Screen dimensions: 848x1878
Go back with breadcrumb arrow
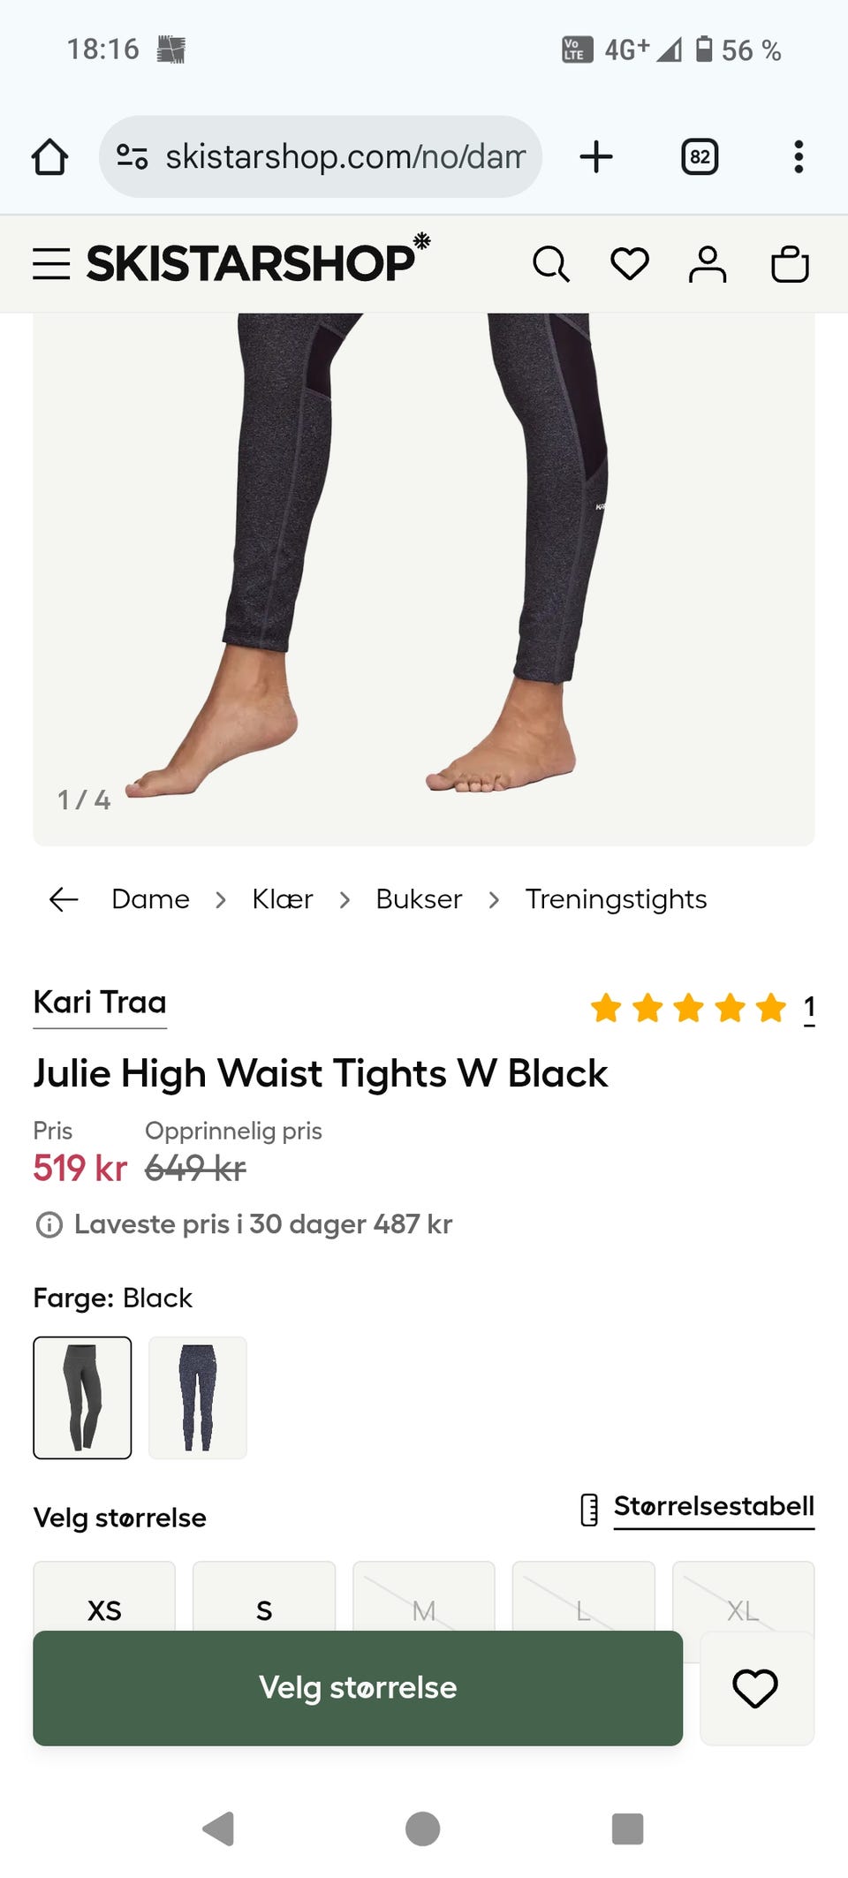pyautogui.click(x=64, y=899)
